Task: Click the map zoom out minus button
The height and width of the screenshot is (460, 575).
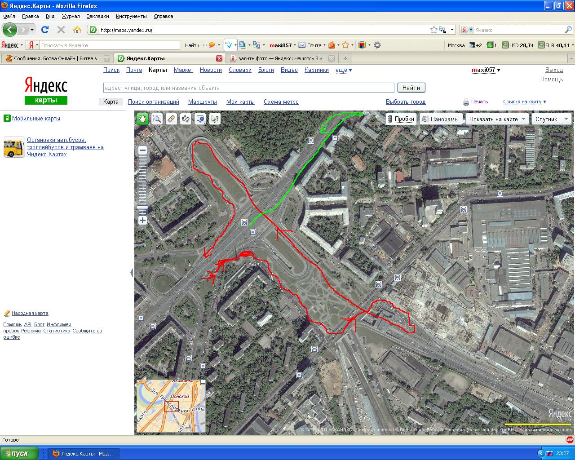Action: point(142,150)
